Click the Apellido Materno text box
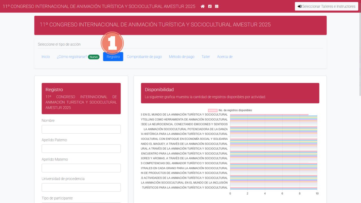The image size is (361, 203). pos(81,168)
